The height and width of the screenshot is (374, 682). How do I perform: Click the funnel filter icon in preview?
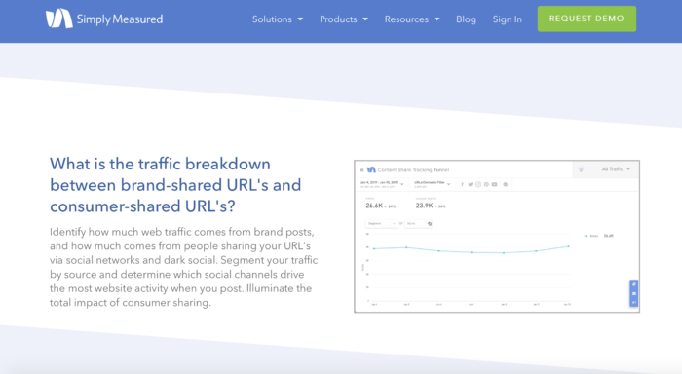click(581, 169)
